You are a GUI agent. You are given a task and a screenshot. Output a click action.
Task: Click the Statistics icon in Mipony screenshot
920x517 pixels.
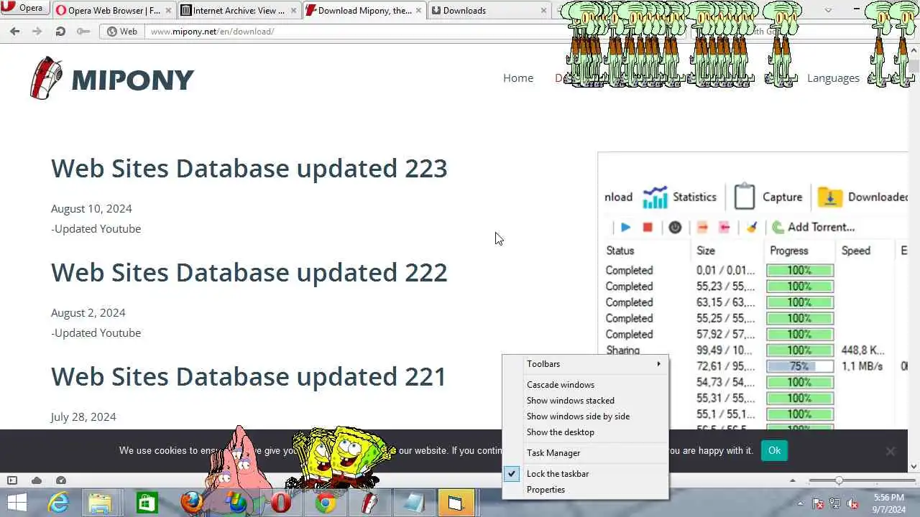pos(655,197)
